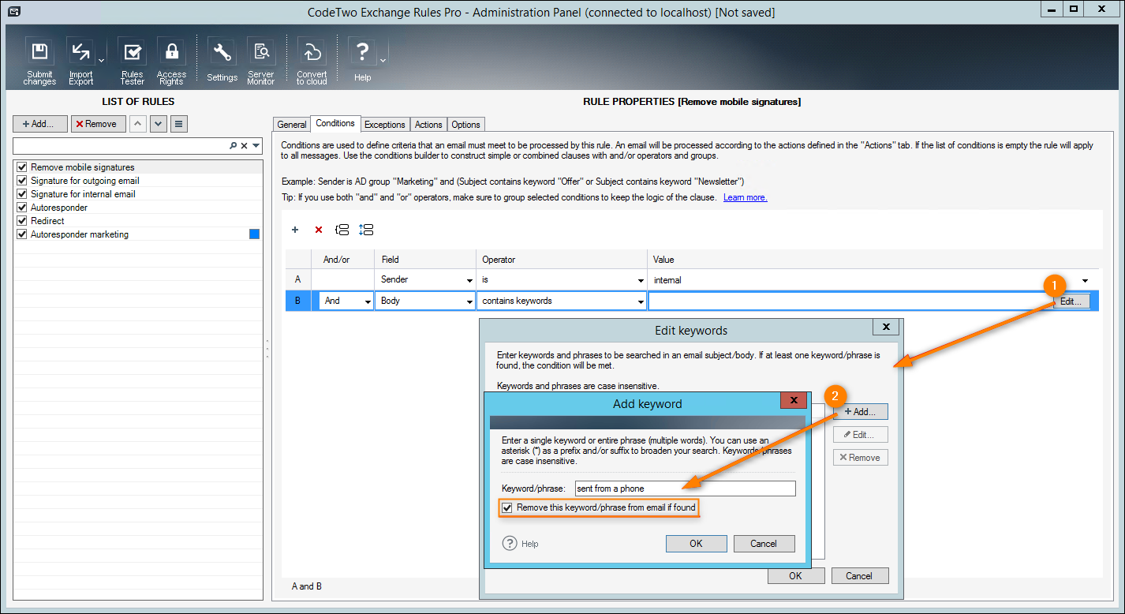1125x614 pixels.
Task: Click Add... in Edit keywords dialog
Action: click(x=860, y=412)
